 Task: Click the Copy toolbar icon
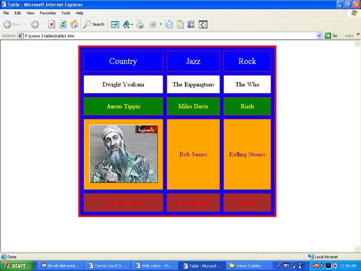pyautogui.click(x=169, y=24)
